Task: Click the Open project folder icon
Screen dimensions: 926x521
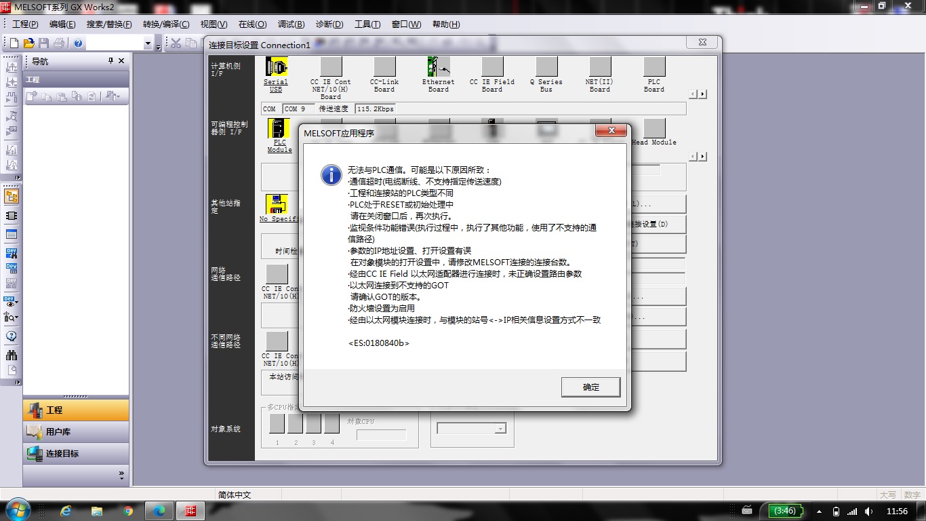Action: pos(28,43)
